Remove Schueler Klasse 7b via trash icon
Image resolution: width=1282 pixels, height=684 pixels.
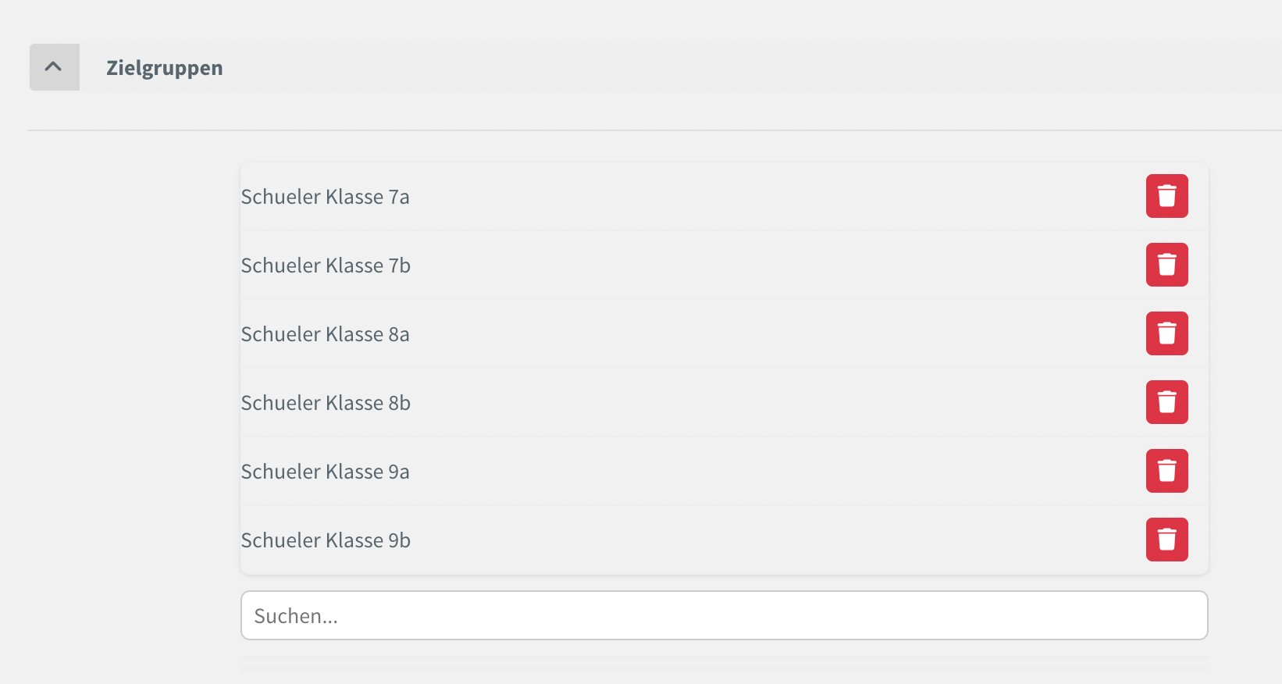point(1166,265)
